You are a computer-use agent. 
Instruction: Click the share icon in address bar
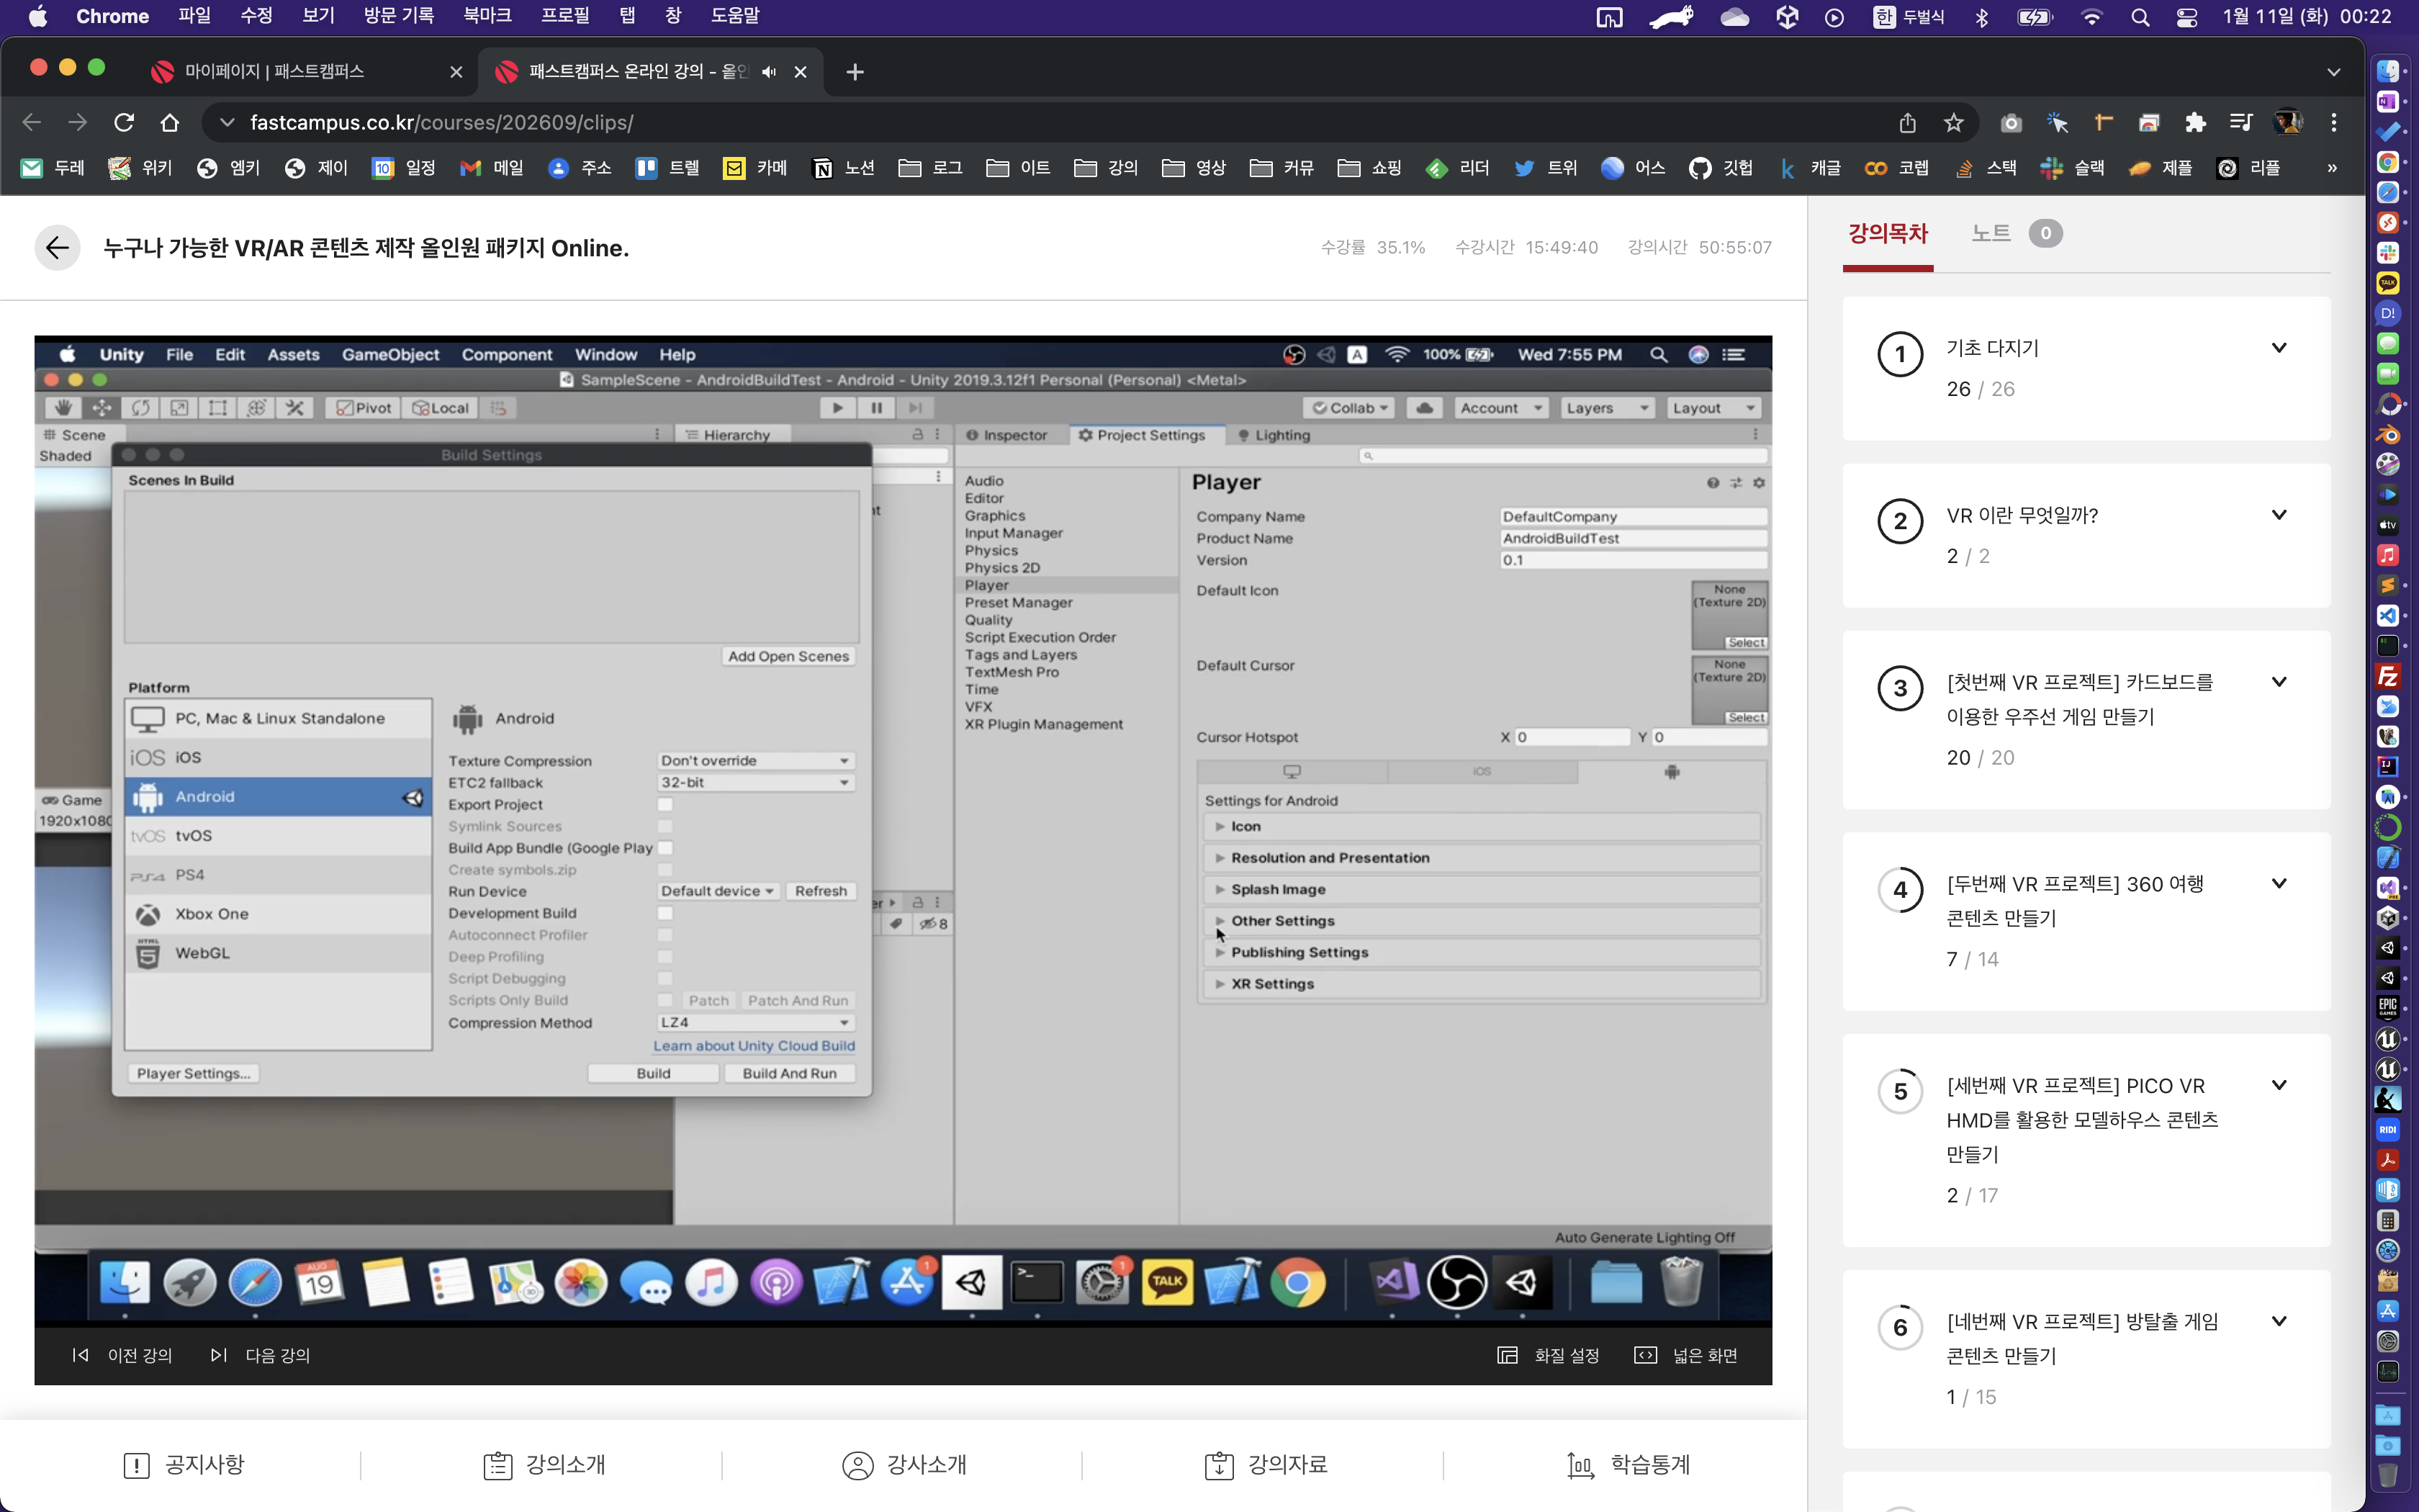coord(1907,122)
